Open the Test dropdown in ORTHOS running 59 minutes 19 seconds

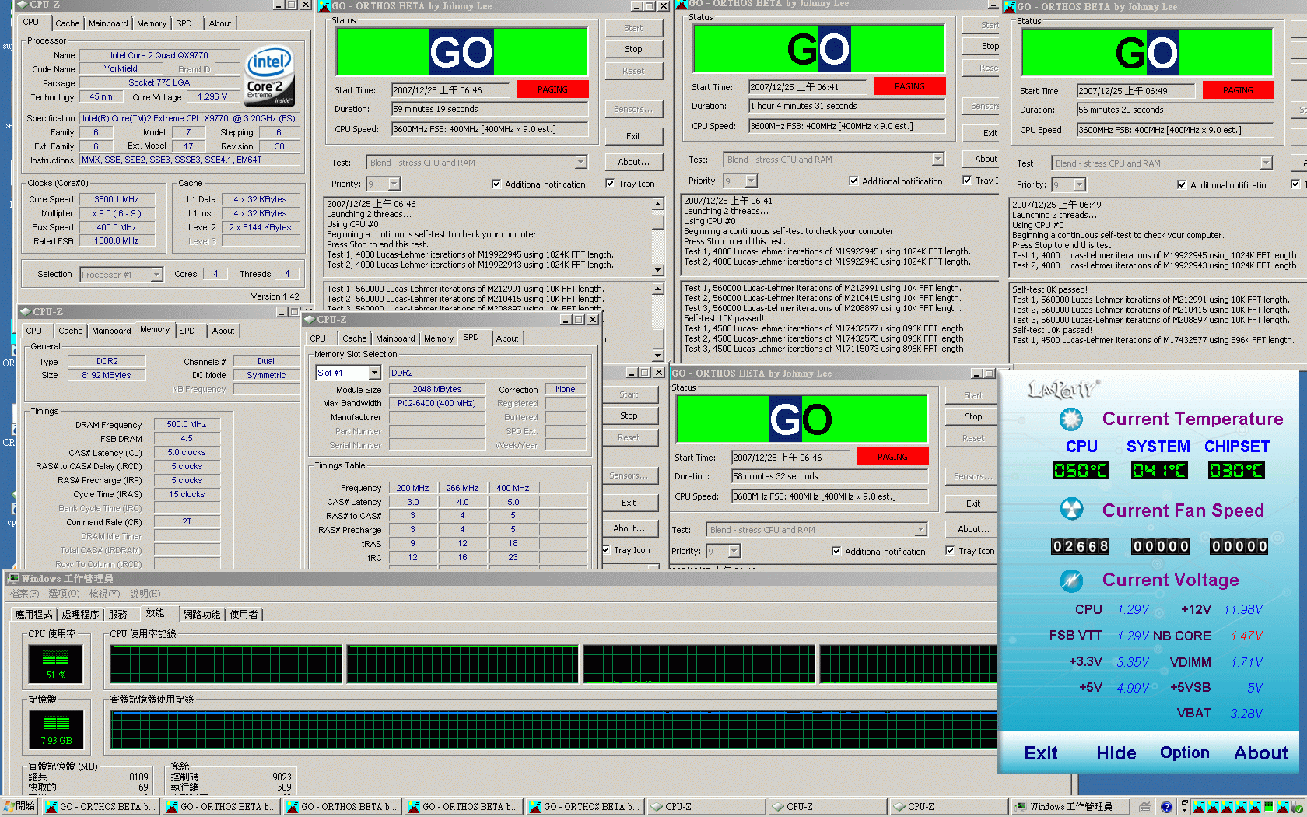tap(580, 162)
